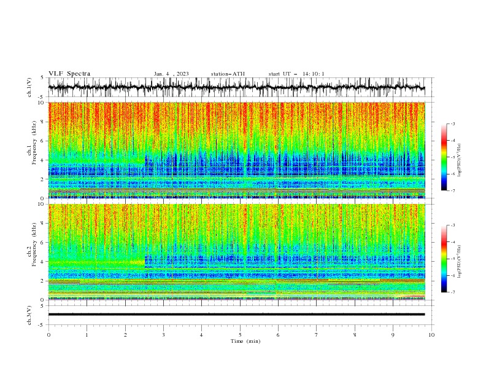Select the "start UT = 14:10:1" text
Viewport: 486px width, 376px height.
[296, 74]
